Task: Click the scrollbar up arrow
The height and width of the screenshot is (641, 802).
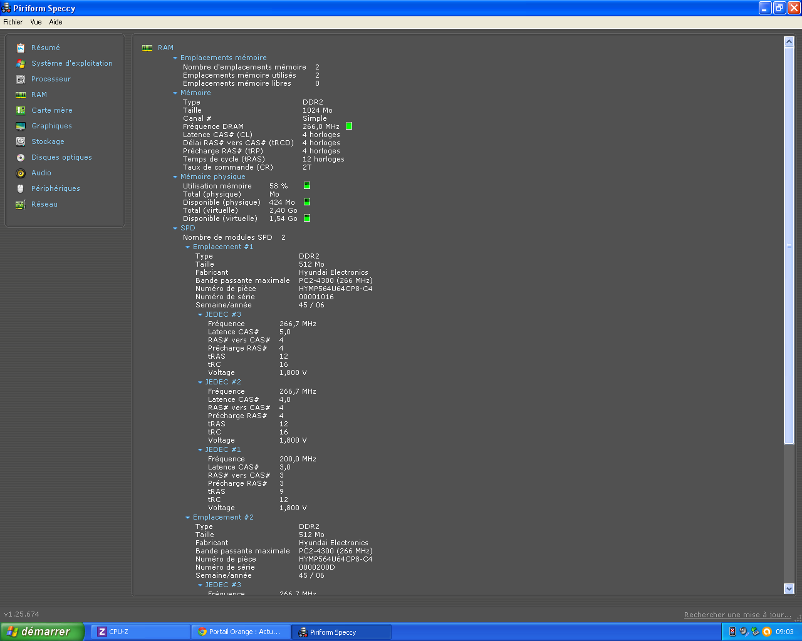Action: tap(789, 42)
